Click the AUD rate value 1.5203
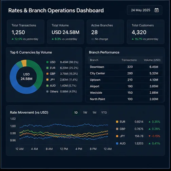 point(139,144)
